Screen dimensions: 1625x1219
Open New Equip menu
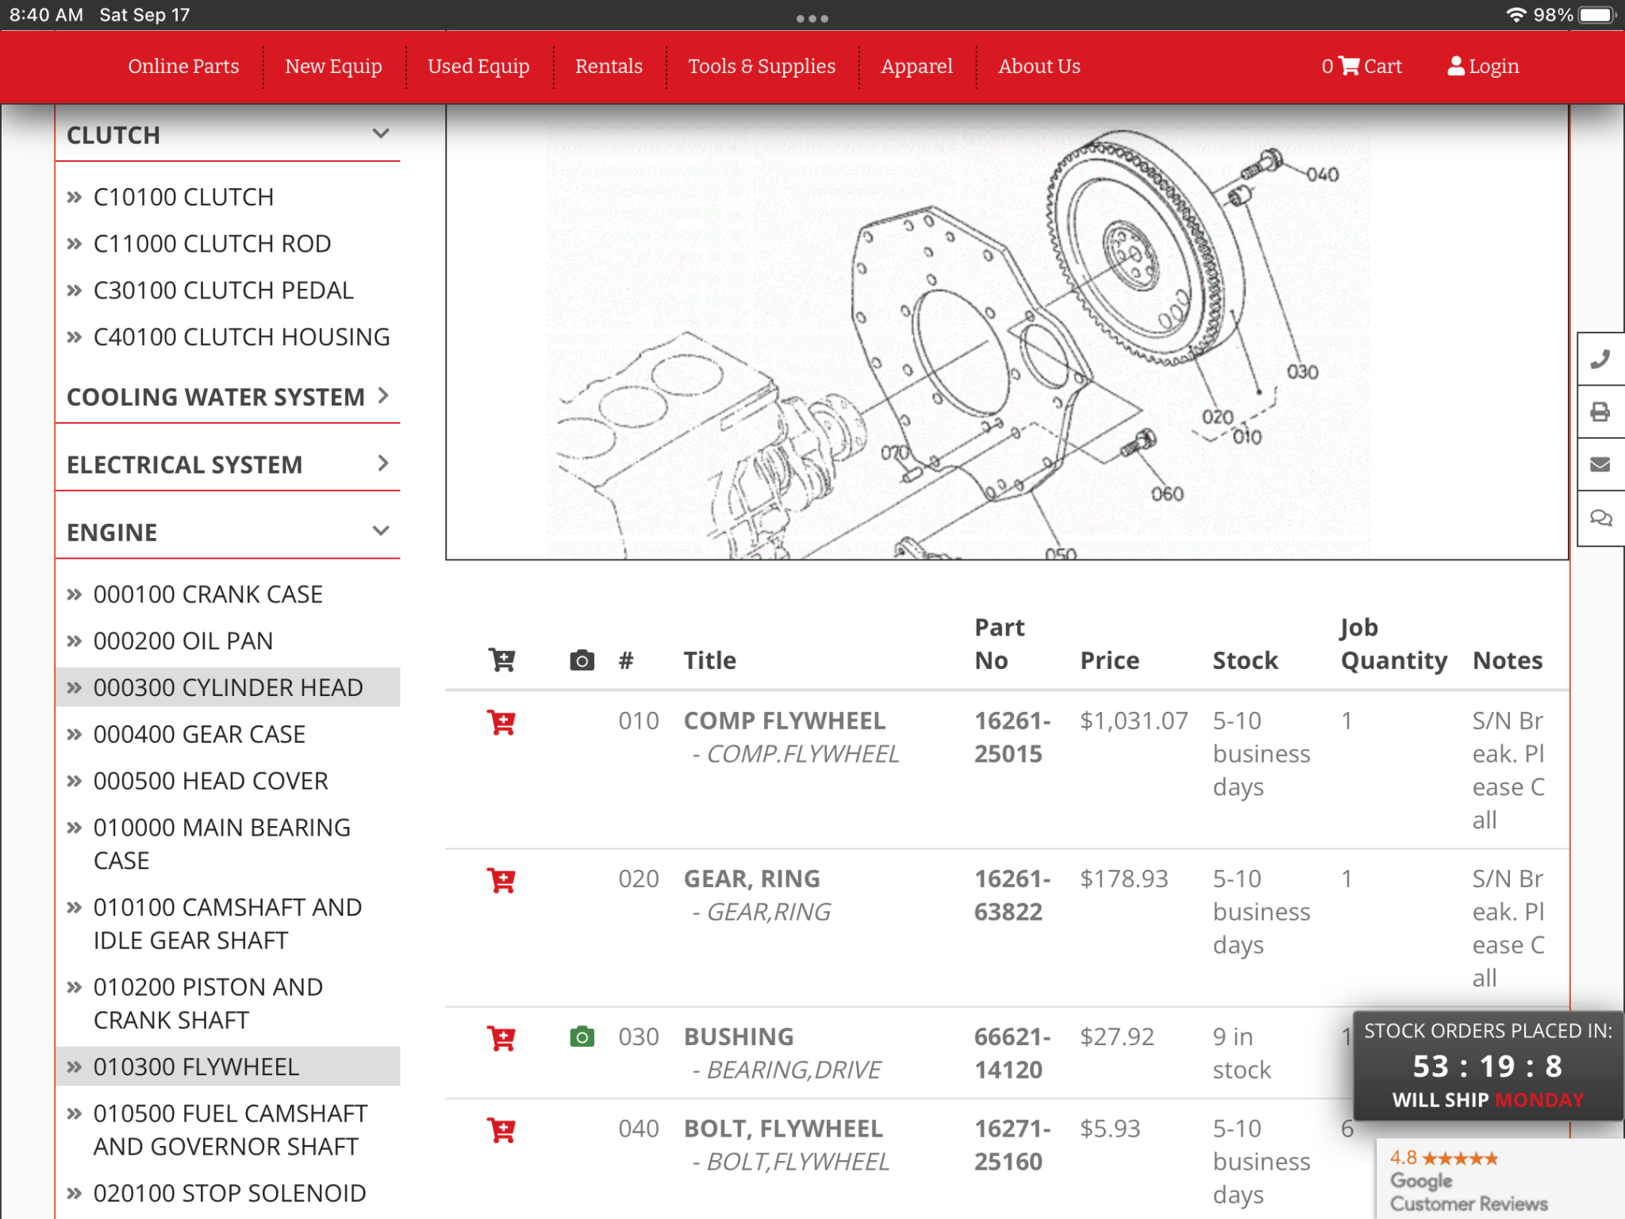(333, 66)
